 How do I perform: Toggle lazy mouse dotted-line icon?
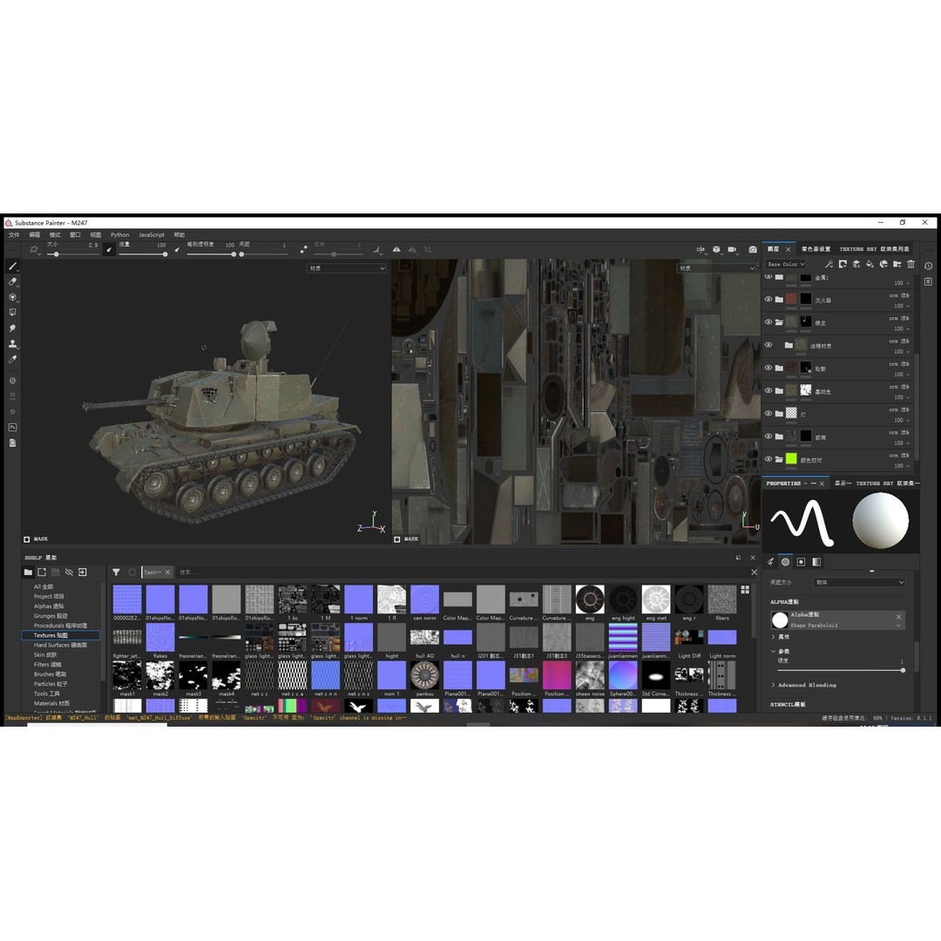304,249
